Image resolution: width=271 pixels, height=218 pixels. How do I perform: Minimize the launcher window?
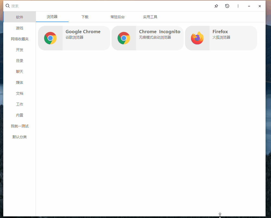249,6
